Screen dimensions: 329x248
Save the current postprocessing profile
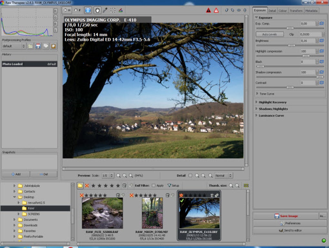[38, 46]
